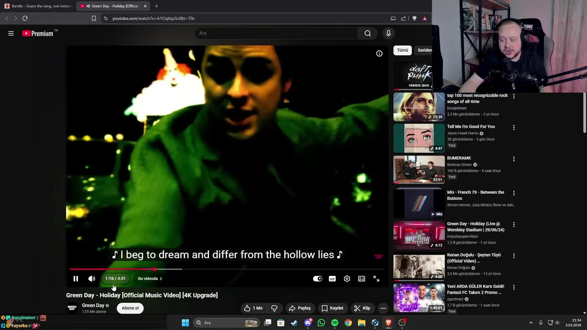Open Brave Rewards triangle icon
587x330 pixels.
tap(425, 18)
